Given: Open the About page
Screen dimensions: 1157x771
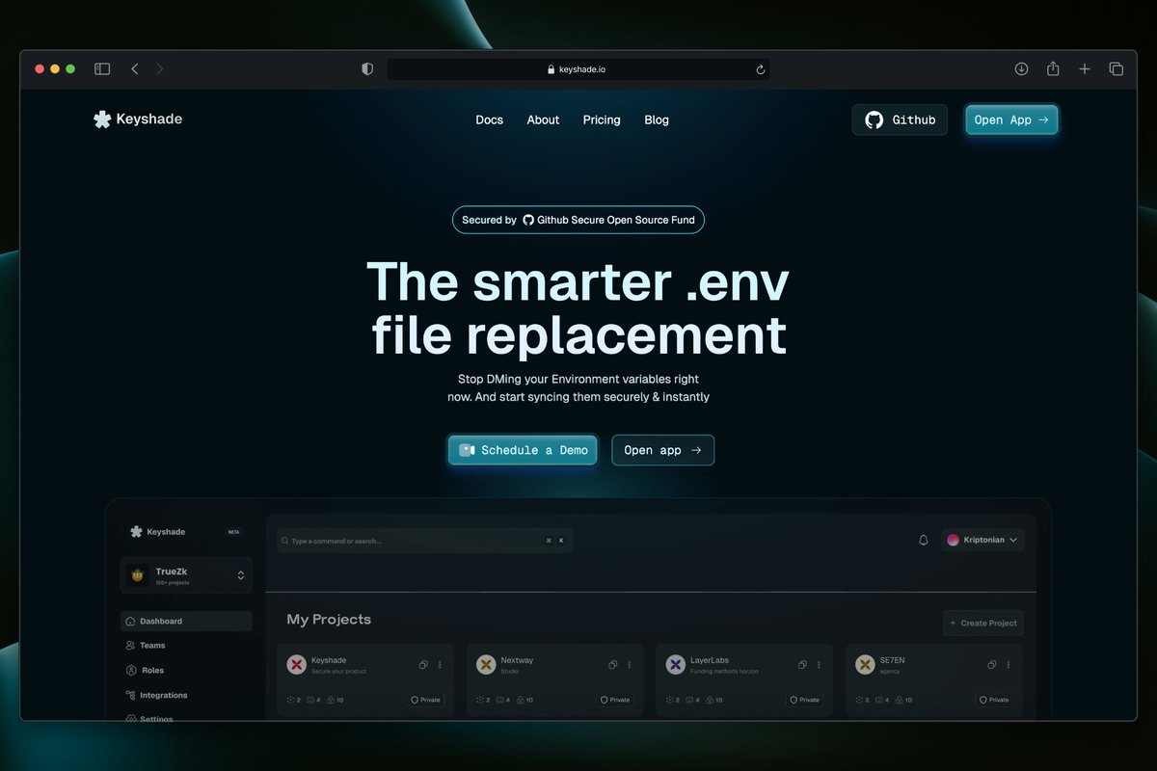Looking at the screenshot, I should coord(543,120).
